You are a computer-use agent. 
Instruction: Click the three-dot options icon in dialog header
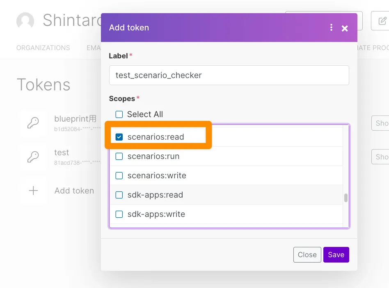pyautogui.click(x=331, y=28)
